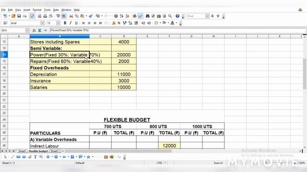Click the Background Color paint bucket icon

(164, 23)
